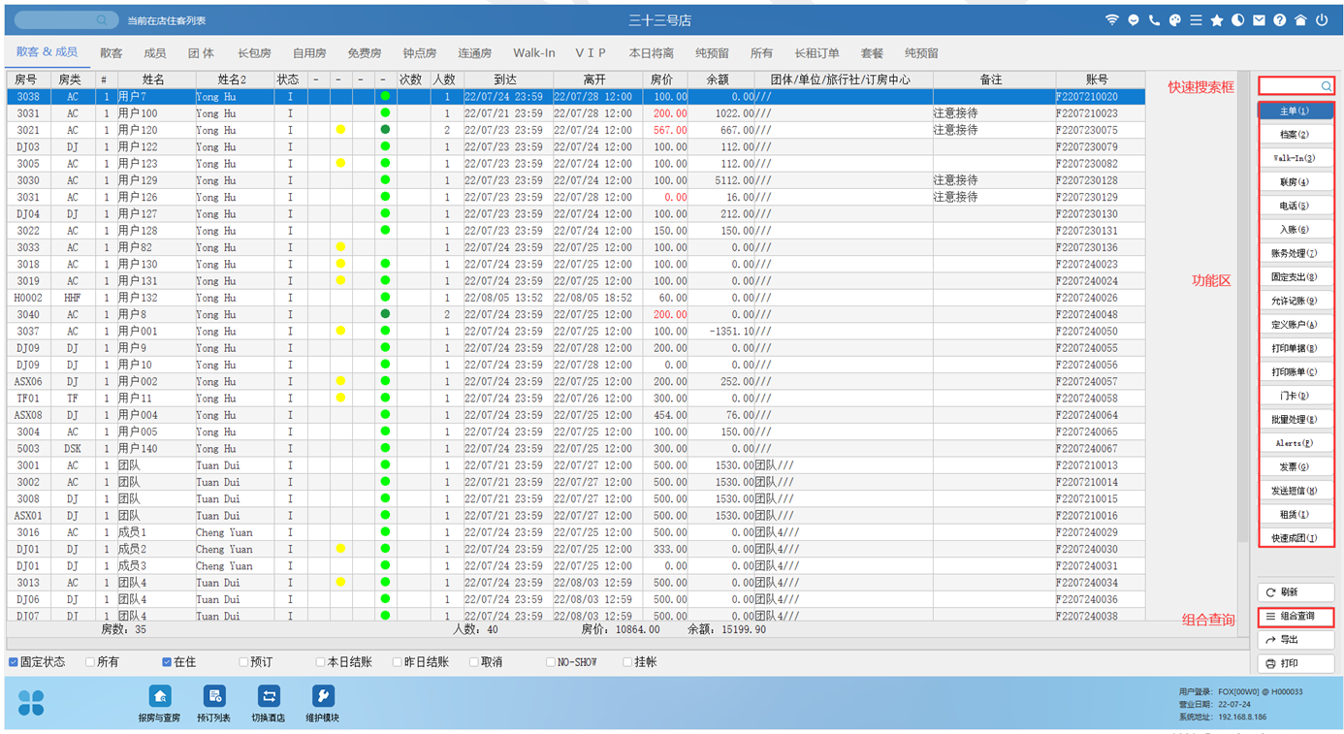Select room H0002 row
The image size is (1344, 734).
[576, 298]
